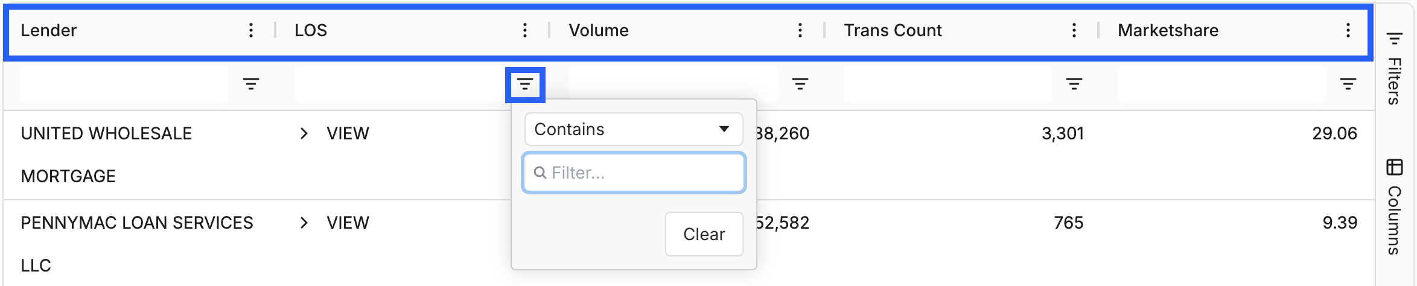Open the Lender column menu icon
This screenshot has width=1417, height=286.
[x=251, y=30]
